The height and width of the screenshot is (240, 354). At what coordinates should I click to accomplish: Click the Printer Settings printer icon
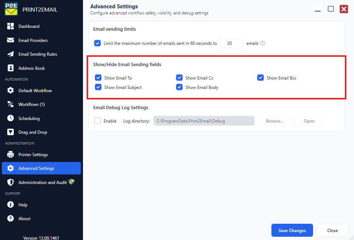[x=11, y=154]
